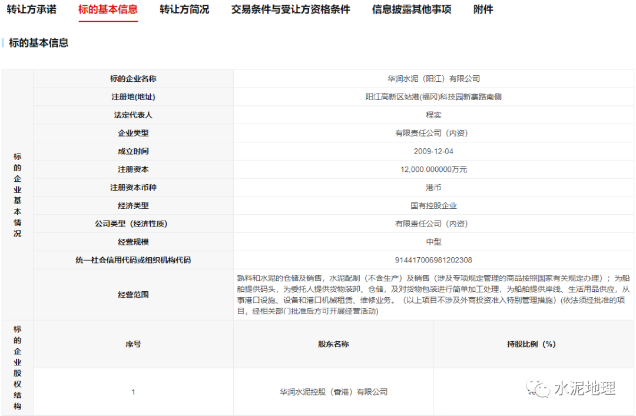Open the 交易条件与受让方资格条件 tab

pyautogui.click(x=290, y=10)
